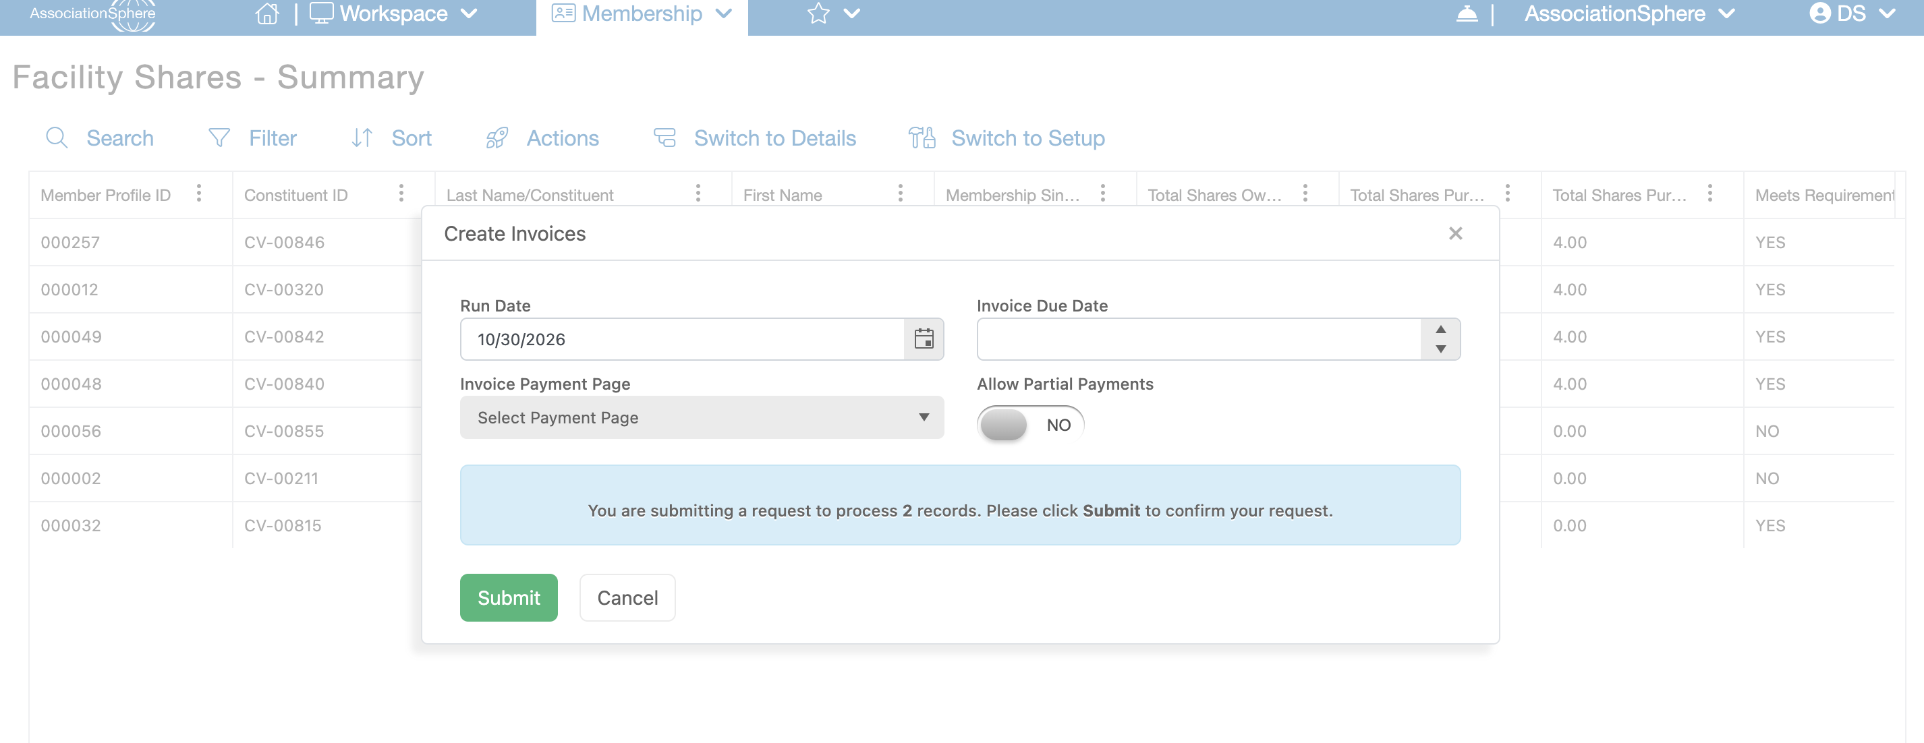Viewport: 1924px width, 743px height.
Task: Click the Switch to Details link
Action: tap(754, 138)
